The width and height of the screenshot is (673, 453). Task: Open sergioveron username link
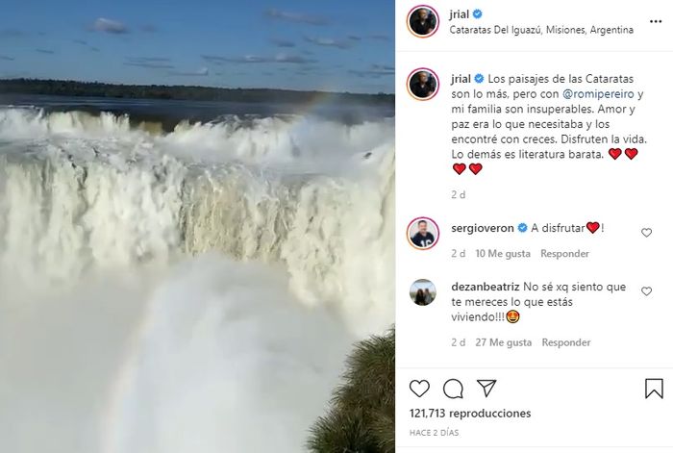click(x=483, y=228)
